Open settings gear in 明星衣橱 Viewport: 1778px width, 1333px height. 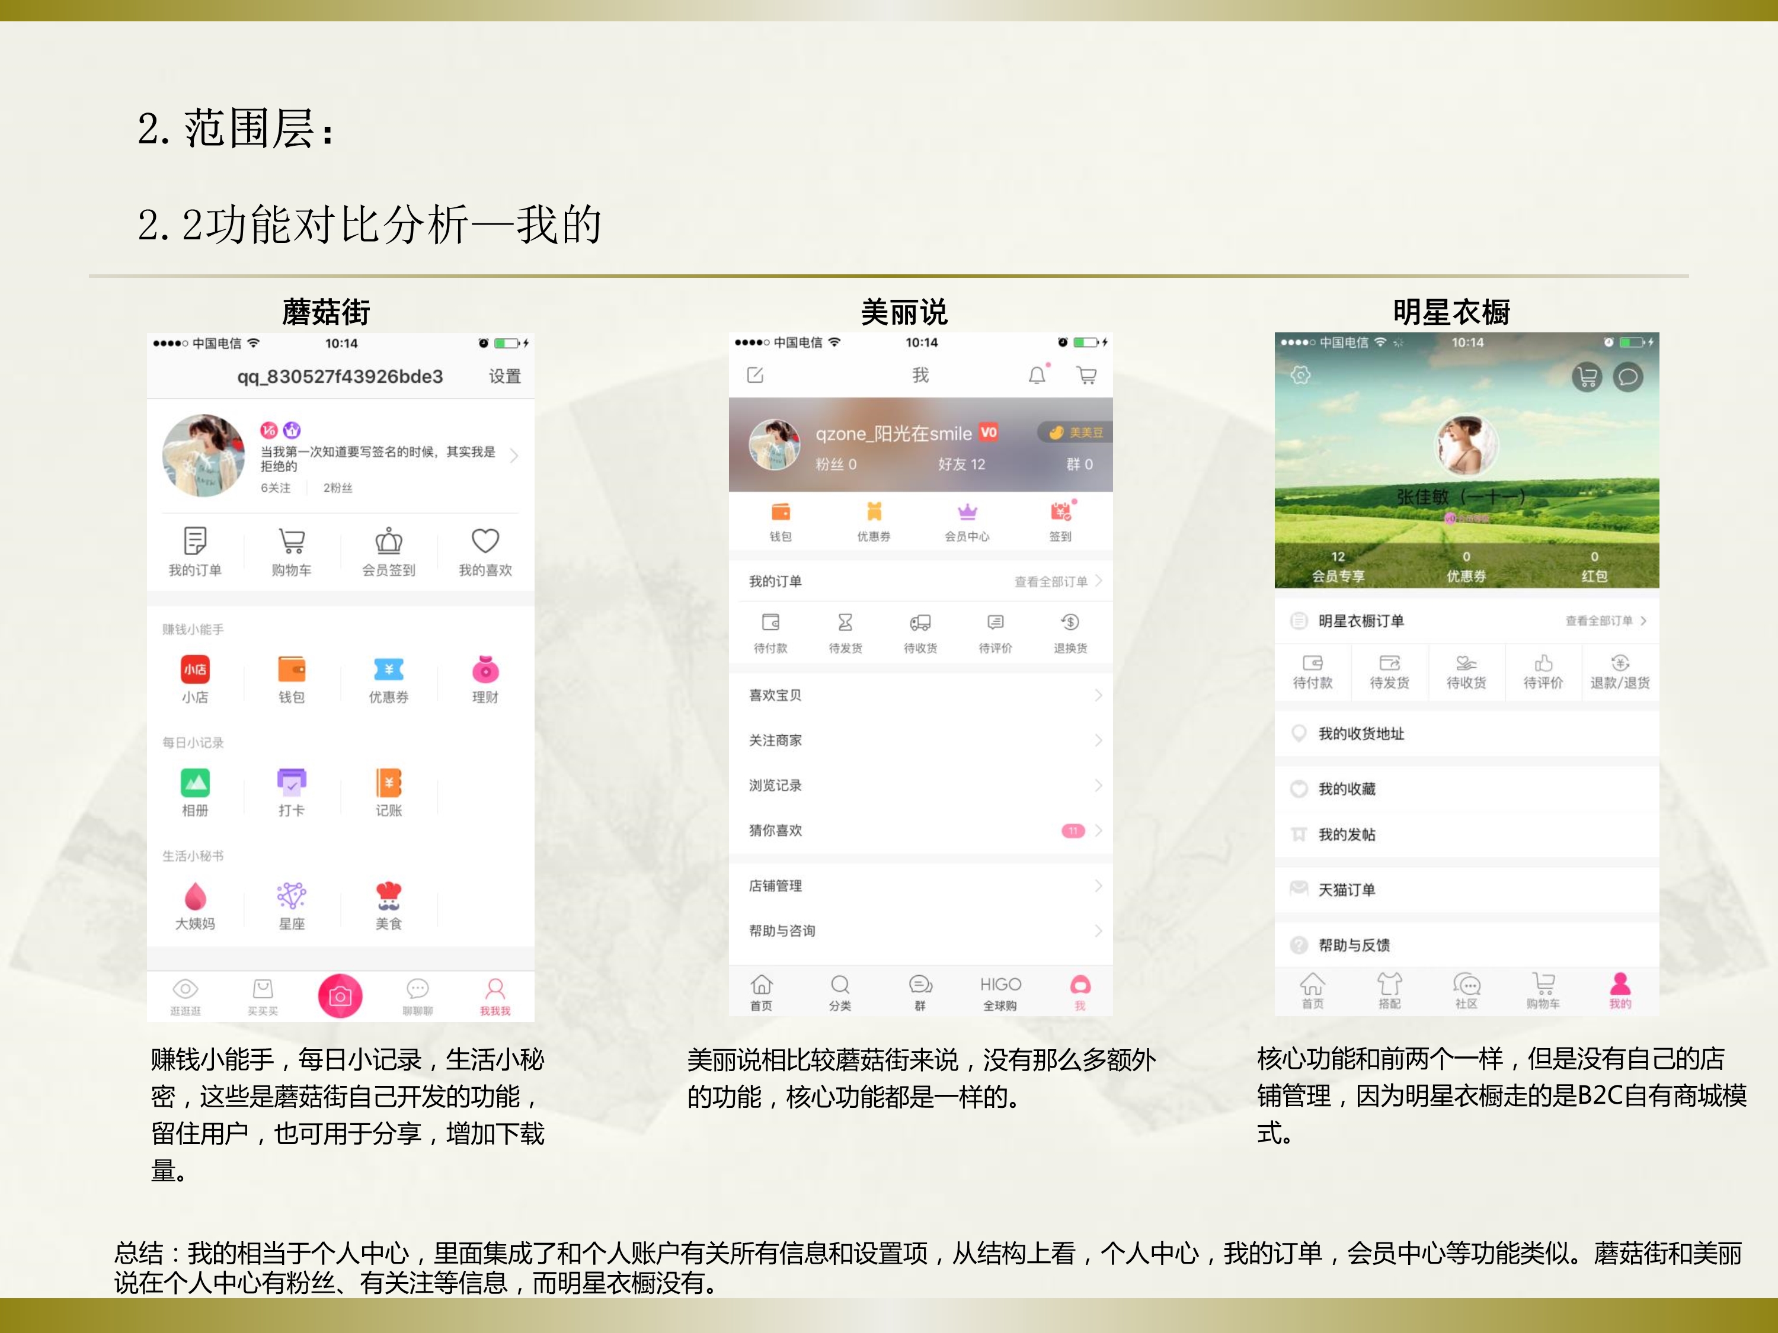coord(1300,375)
